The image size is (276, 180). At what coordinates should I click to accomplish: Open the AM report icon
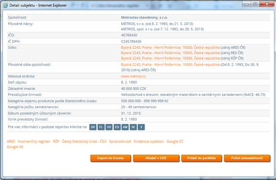125,127
